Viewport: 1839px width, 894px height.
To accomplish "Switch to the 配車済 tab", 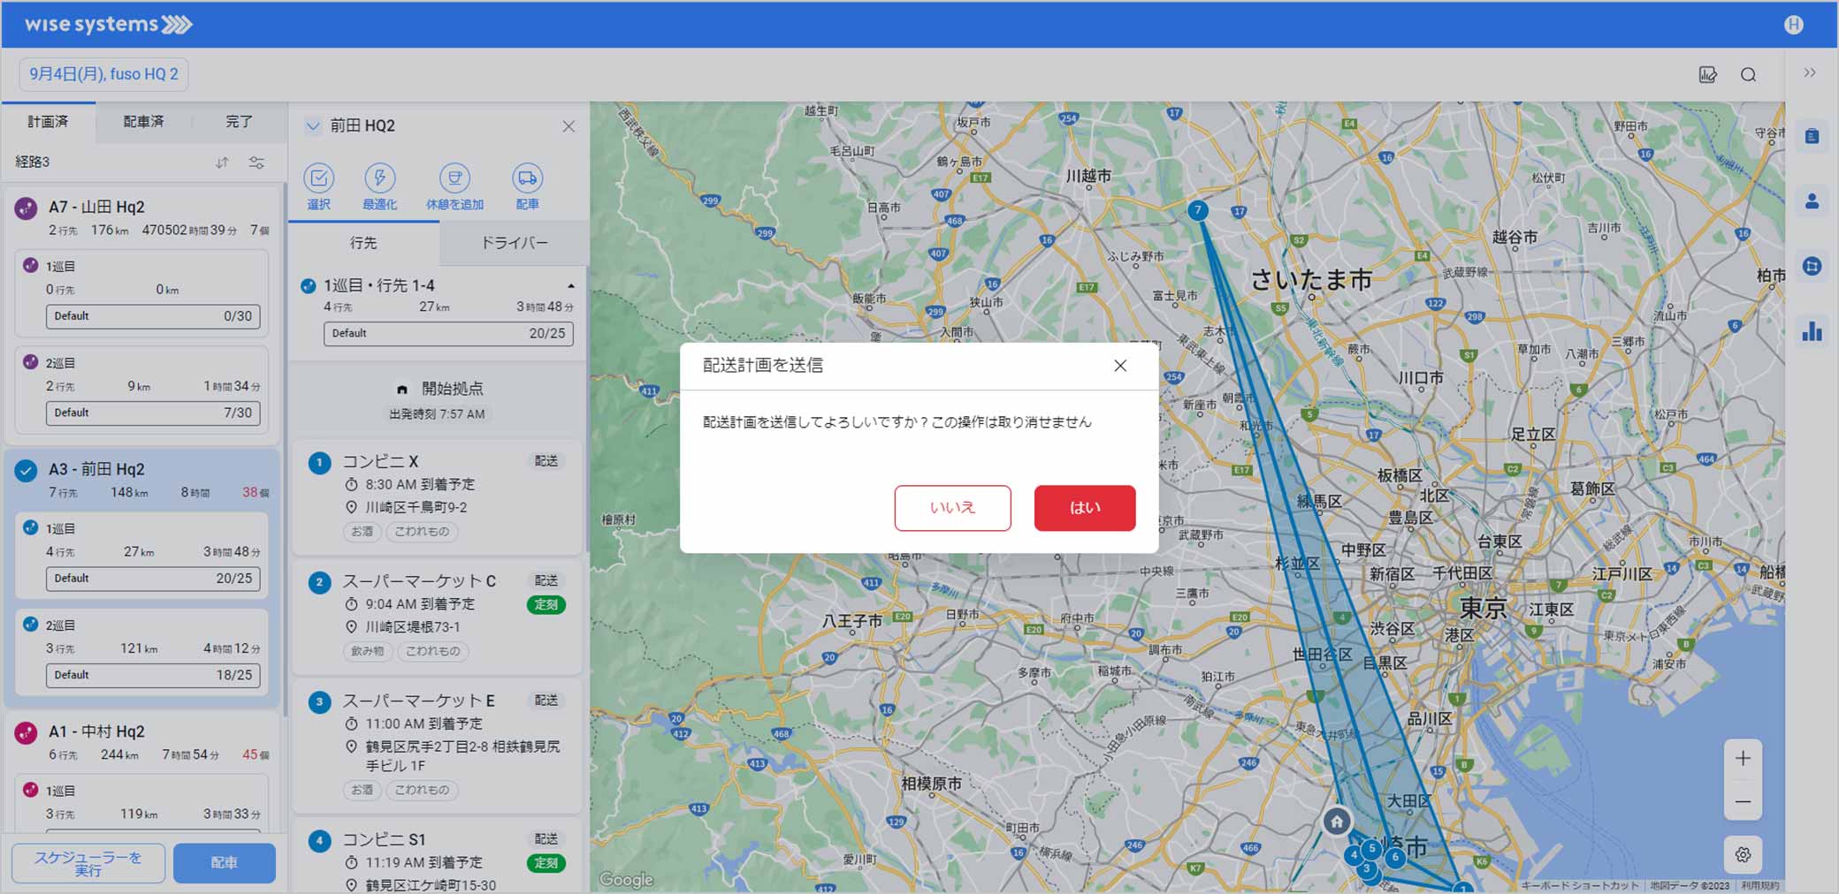I will tap(143, 122).
